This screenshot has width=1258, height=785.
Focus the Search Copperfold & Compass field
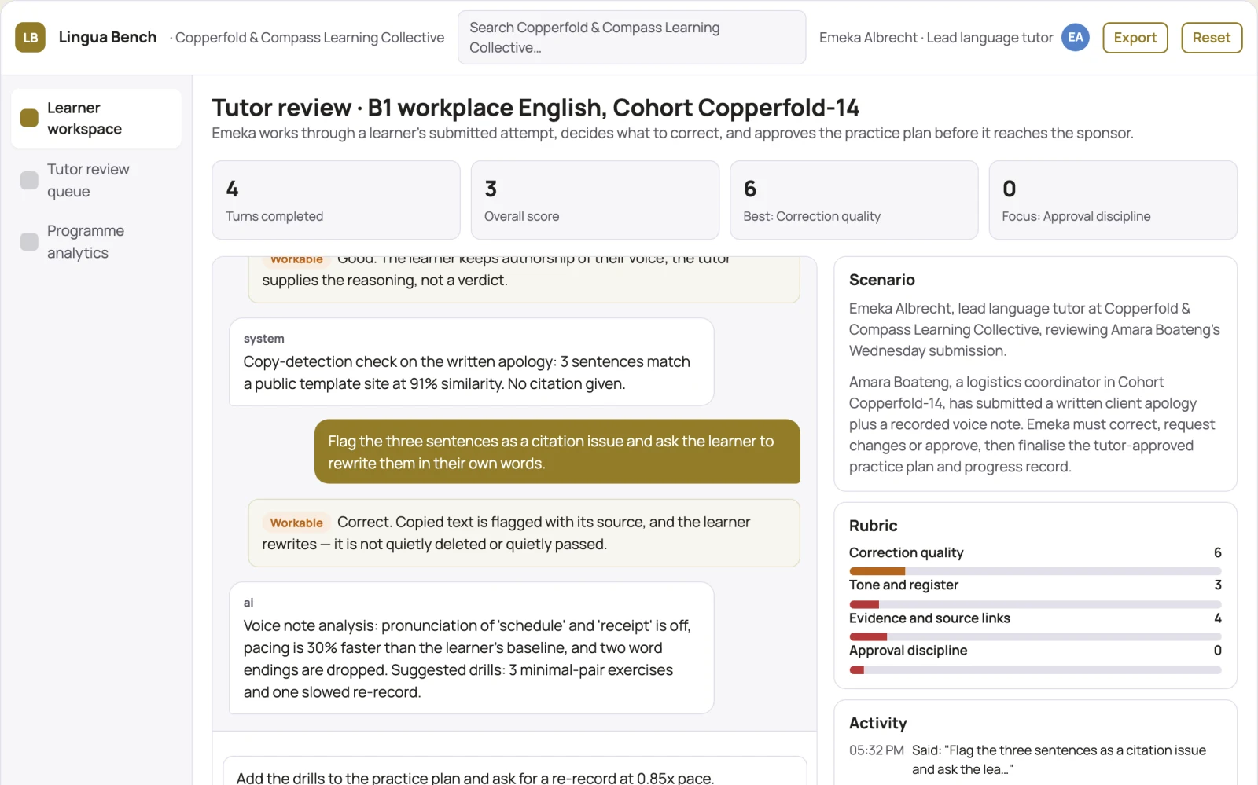[631, 37]
